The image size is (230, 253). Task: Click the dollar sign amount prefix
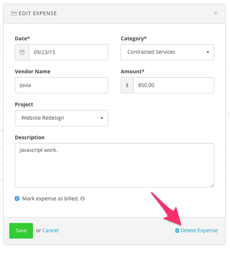pyautogui.click(x=127, y=85)
